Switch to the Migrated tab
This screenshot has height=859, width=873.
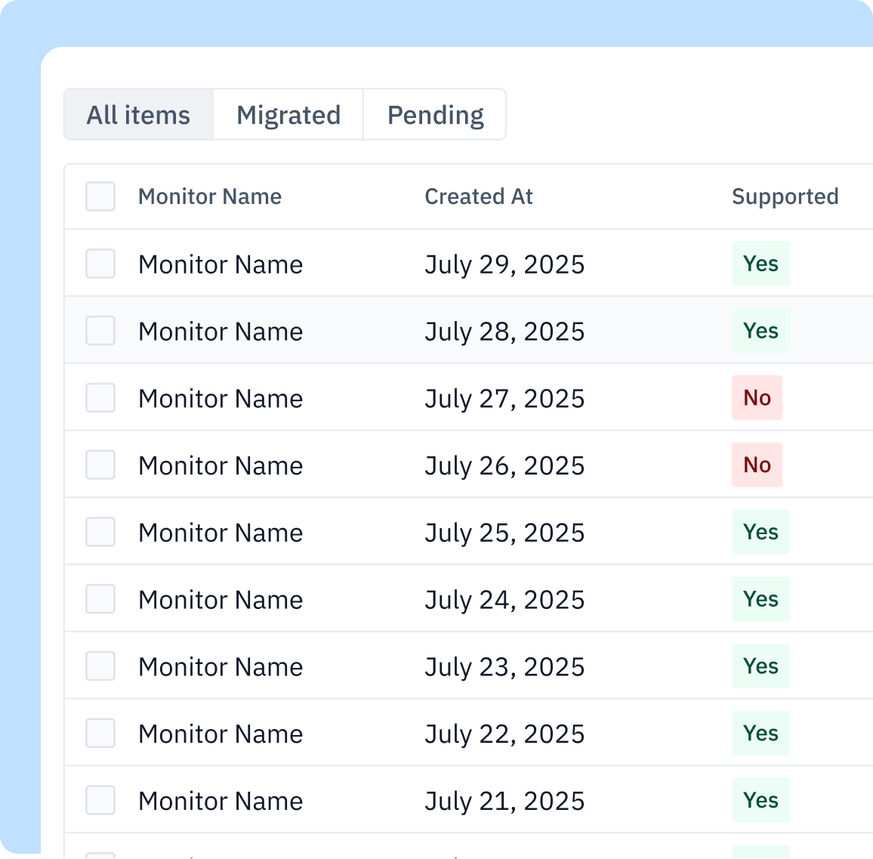(288, 114)
